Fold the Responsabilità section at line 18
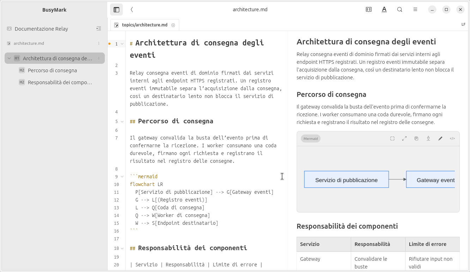 pos(122,248)
